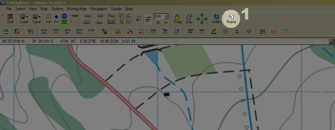
Task: Click the Wpt waypoint tool
Action: coord(48,19)
